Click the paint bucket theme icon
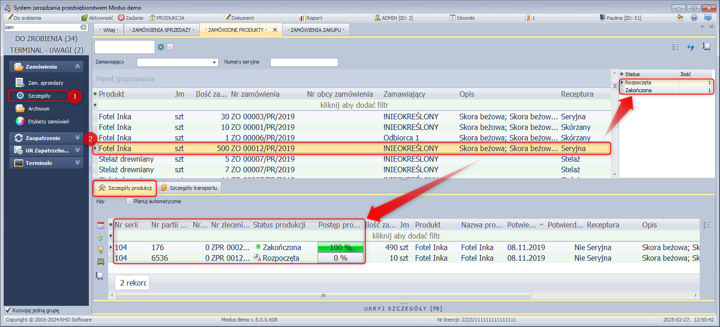The height and width of the screenshot is (327, 720). [680, 18]
